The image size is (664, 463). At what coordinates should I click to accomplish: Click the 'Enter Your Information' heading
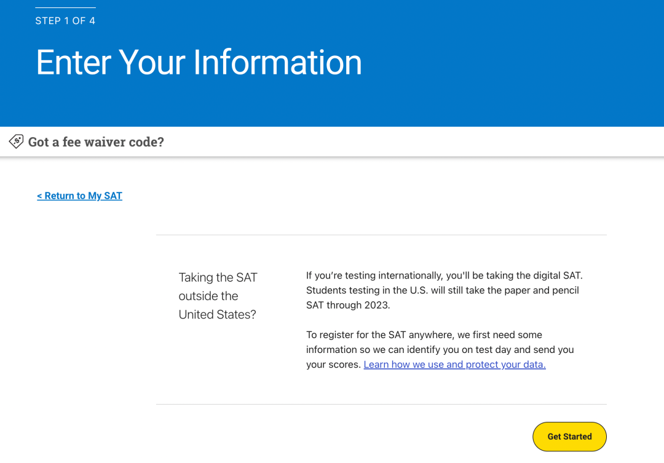[199, 62]
